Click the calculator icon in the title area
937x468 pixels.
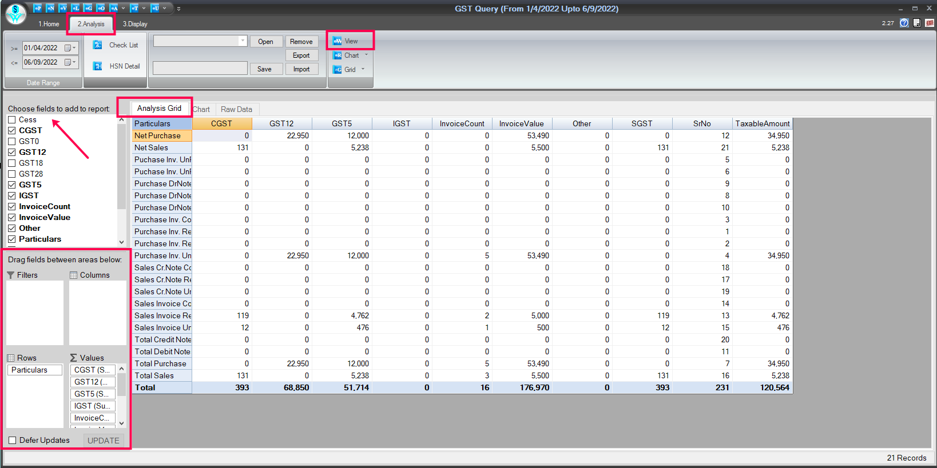917,23
